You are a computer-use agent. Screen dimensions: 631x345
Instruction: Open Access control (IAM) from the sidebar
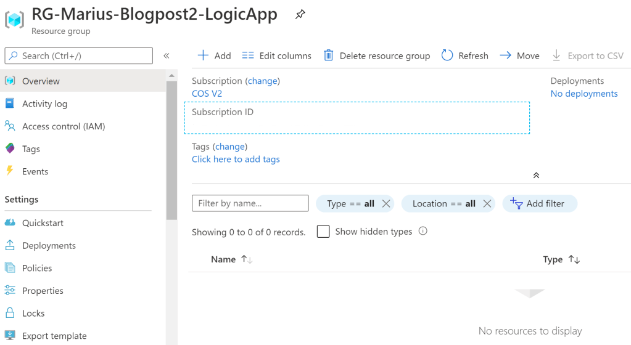click(64, 126)
